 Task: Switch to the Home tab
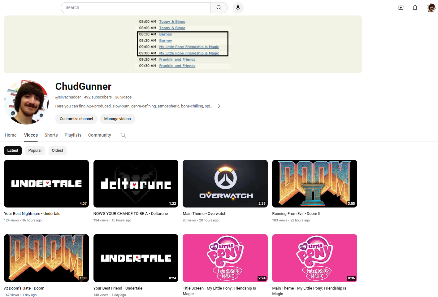[11, 135]
